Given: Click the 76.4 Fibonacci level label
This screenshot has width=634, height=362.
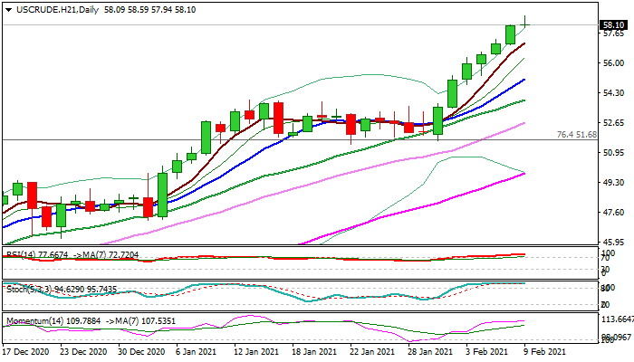Looking at the screenshot, I should tap(576, 134).
